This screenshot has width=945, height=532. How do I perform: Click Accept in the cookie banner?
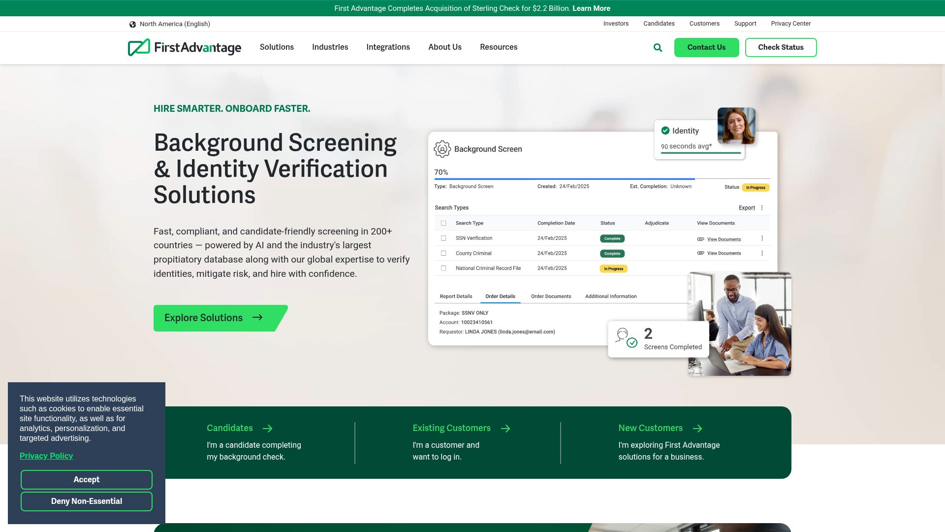(x=86, y=479)
